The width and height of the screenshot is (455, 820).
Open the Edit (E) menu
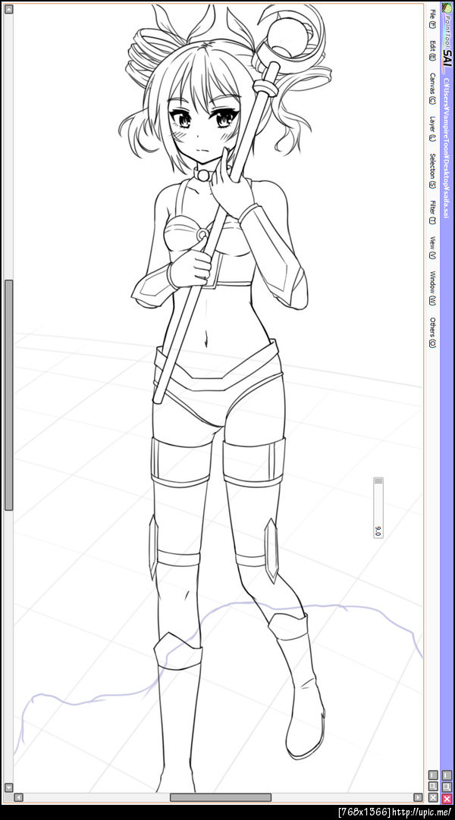(432, 51)
